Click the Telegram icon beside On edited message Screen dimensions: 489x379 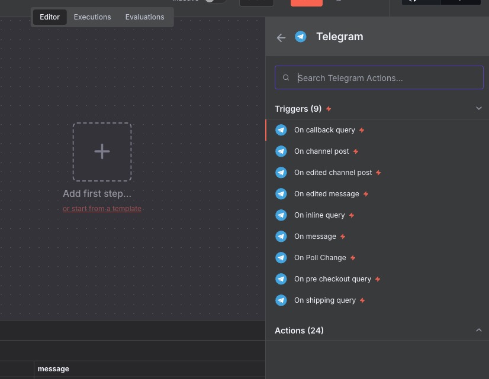[x=281, y=194]
